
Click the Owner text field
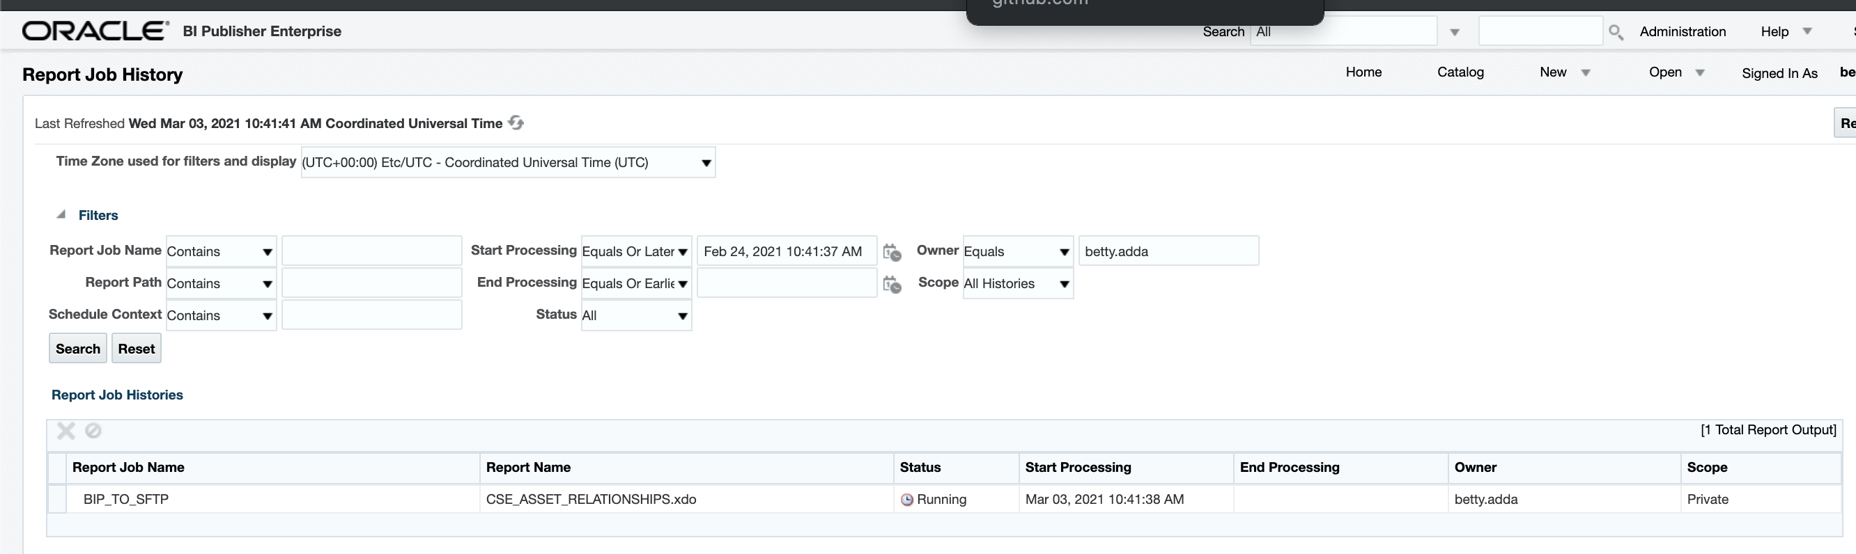click(x=1168, y=252)
